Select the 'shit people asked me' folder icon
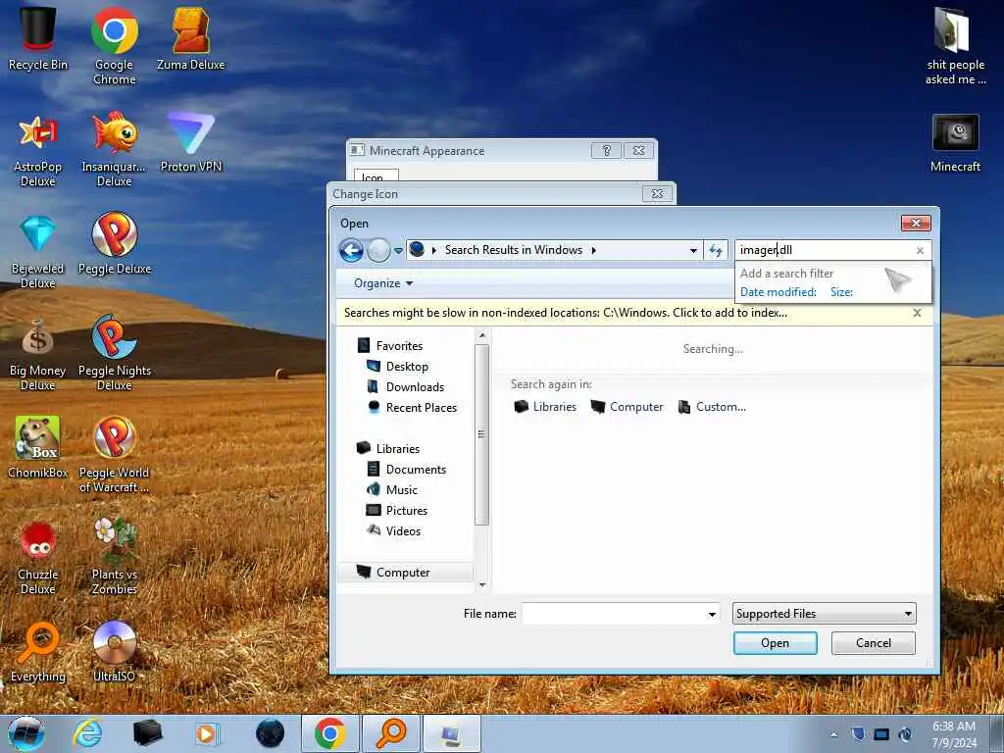 coord(955,46)
